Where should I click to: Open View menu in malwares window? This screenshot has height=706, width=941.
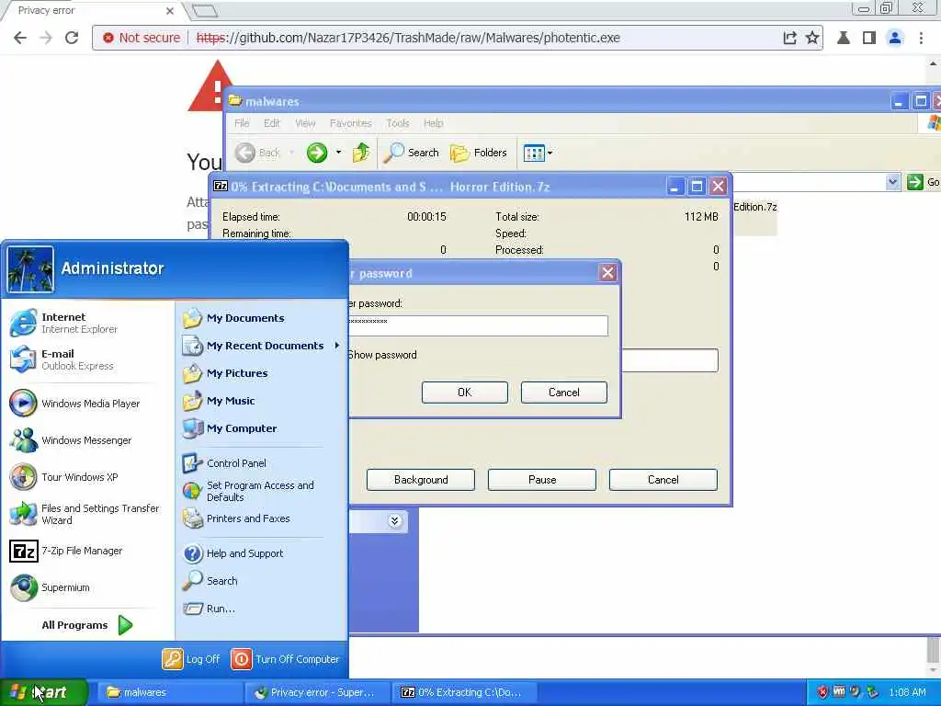pos(305,123)
